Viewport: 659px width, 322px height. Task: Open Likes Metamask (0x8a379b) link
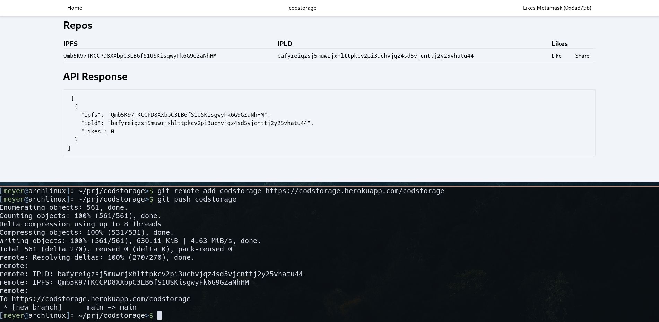tap(557, 8)
